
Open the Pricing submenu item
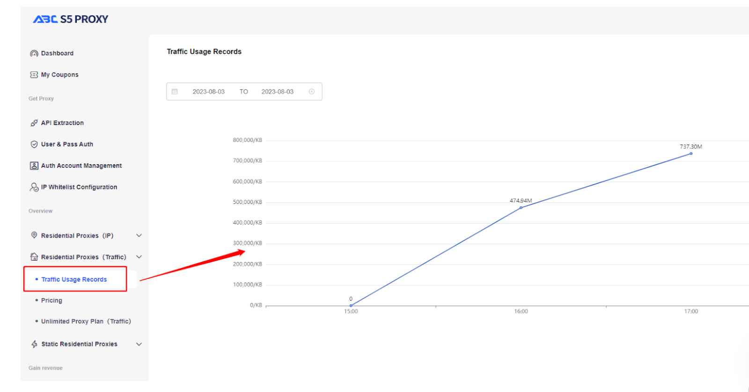pos(51,300)
